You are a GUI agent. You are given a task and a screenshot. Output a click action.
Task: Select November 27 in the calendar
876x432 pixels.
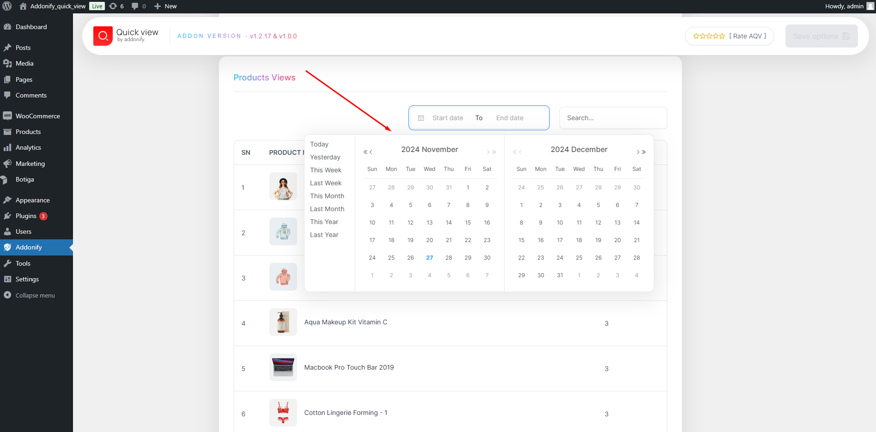(430, 258)
